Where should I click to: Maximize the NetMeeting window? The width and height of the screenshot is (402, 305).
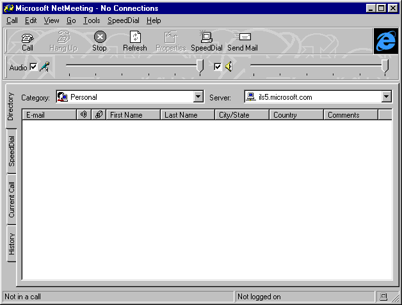[x=381, y=8]
